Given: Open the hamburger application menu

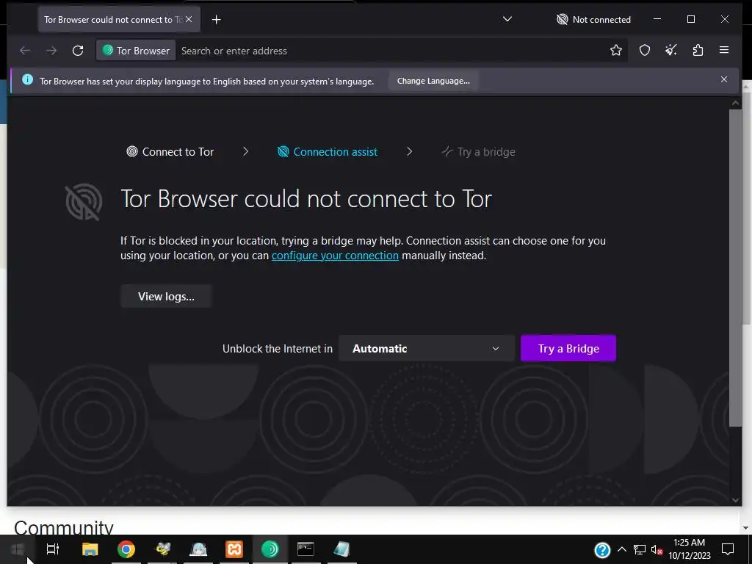Looking at the screenshot, I should click(724, 50).
